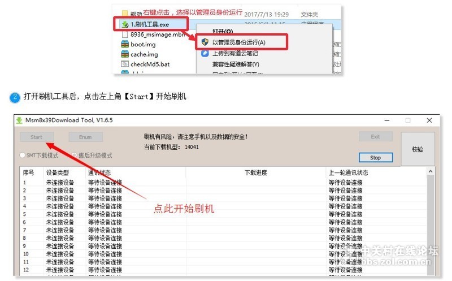452x281 pixels.
Task: Click the cache.img archive icon
Action: (x=125, y=54)
